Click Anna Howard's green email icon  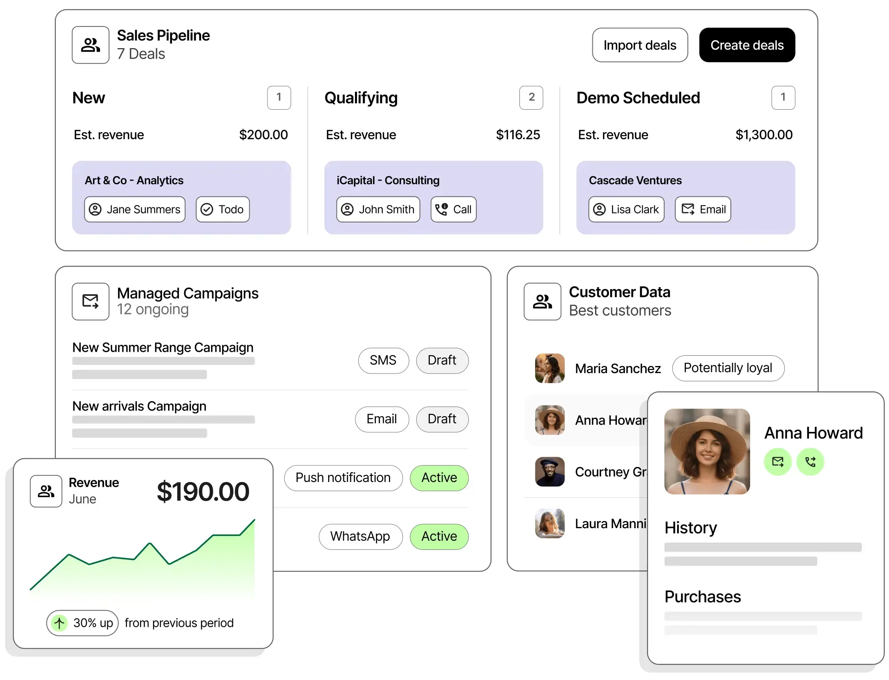click(x=777, y=461)
